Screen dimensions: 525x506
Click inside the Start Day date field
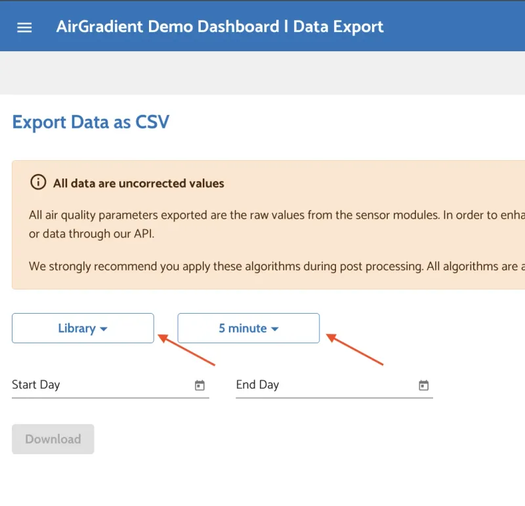pos(98,385)
